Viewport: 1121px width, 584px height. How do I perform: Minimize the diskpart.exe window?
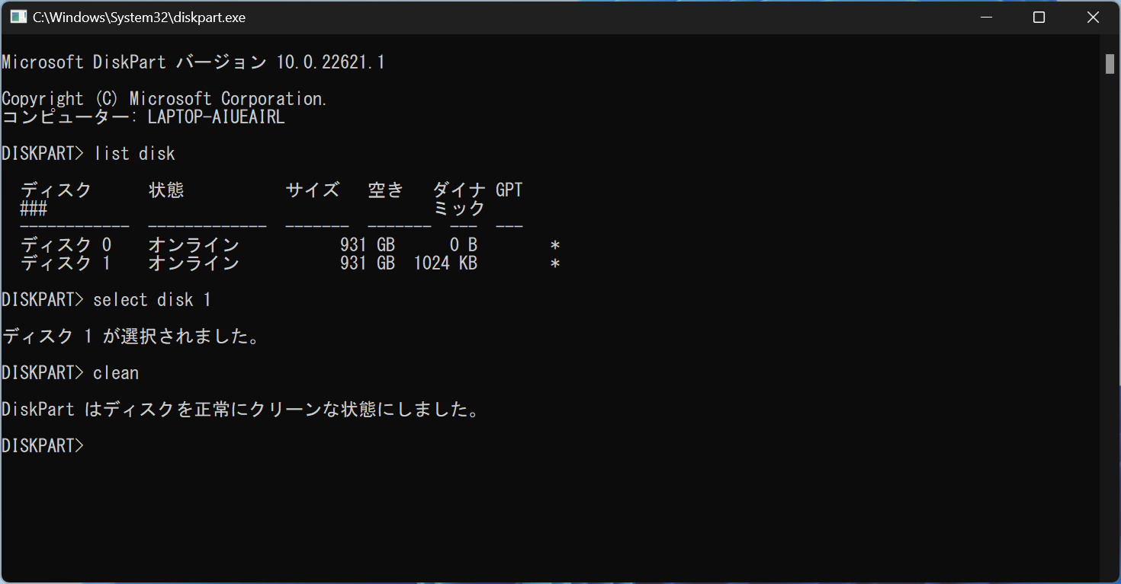pos(987,17)
